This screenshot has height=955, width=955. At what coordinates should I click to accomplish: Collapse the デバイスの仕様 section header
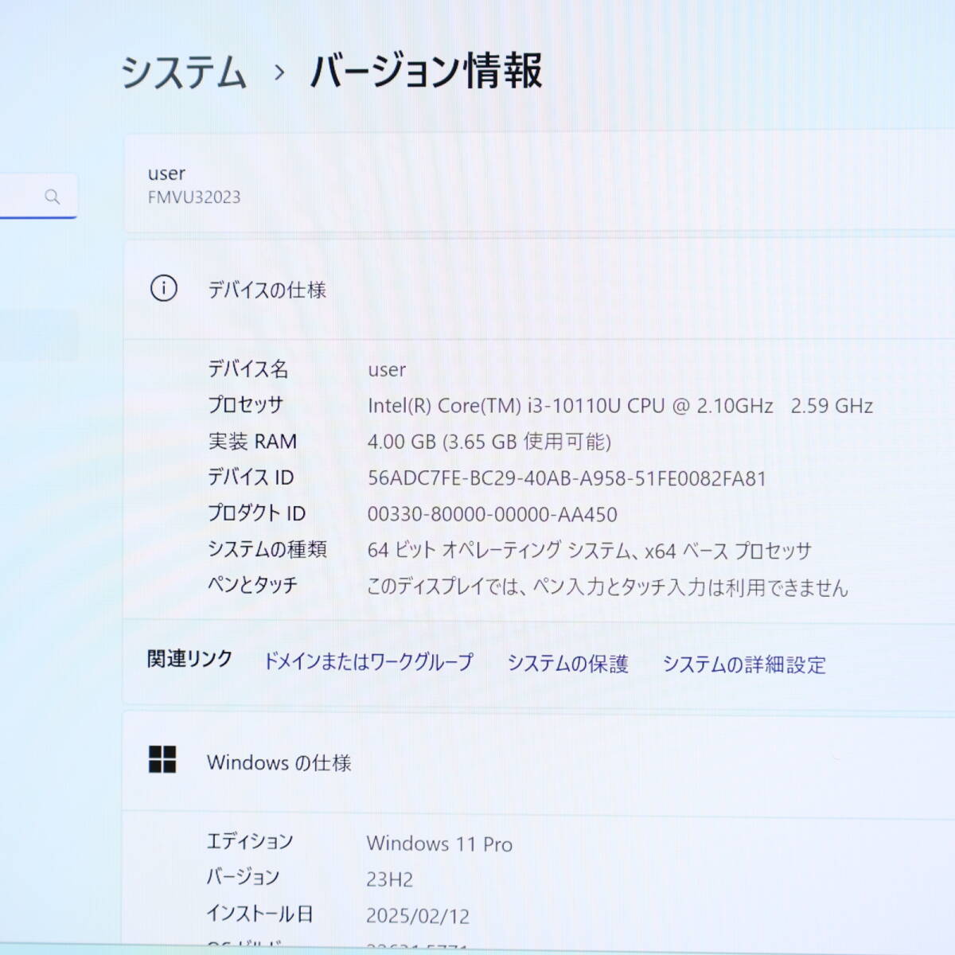(x=539, y=289)
